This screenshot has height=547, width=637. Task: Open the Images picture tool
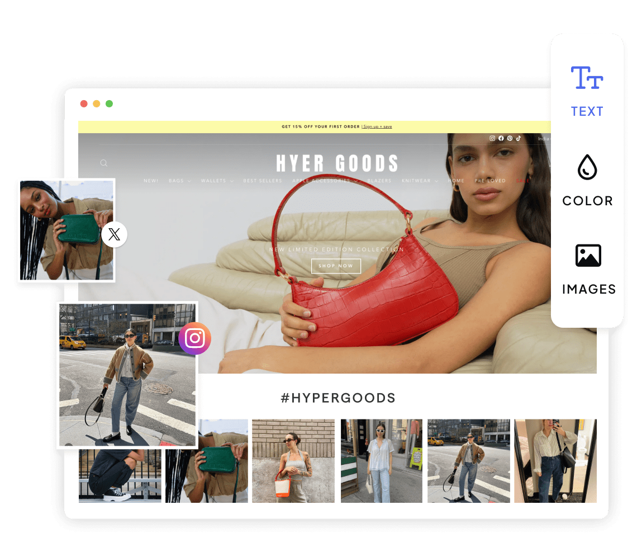588,256
